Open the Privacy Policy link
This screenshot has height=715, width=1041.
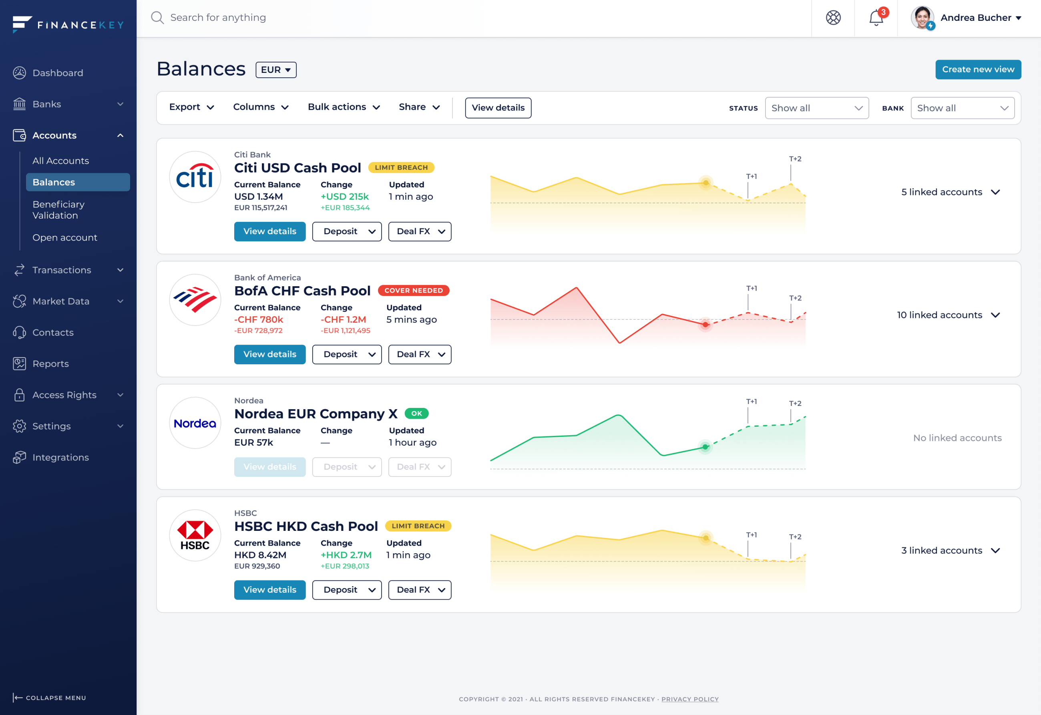(x=690, y=699)
